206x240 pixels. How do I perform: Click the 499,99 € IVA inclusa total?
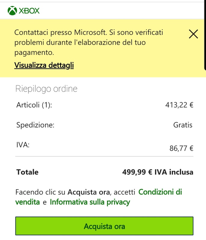pos(158,172)
